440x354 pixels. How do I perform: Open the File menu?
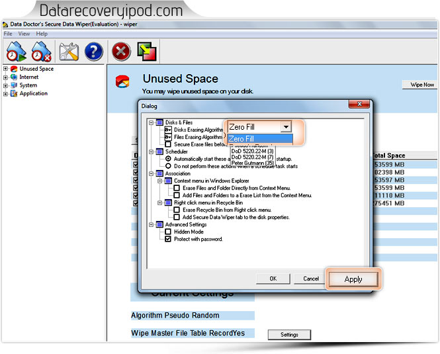click(x=8, y=34)
